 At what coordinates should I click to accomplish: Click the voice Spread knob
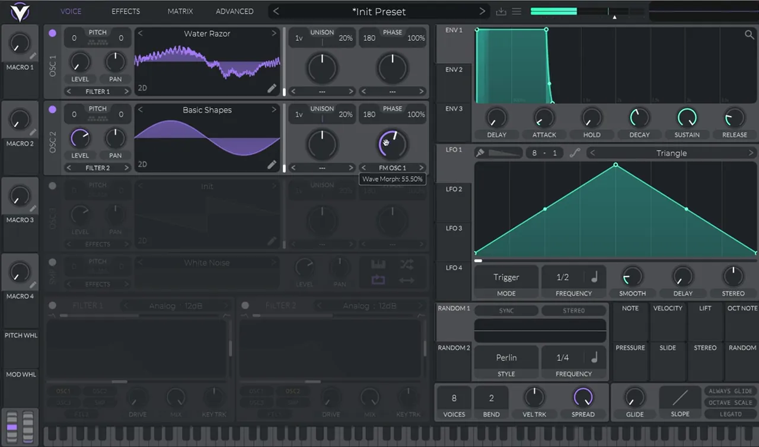(x=583, y=397)
